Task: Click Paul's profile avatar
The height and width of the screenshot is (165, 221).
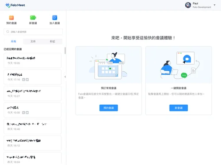Action: coord(188,5)
